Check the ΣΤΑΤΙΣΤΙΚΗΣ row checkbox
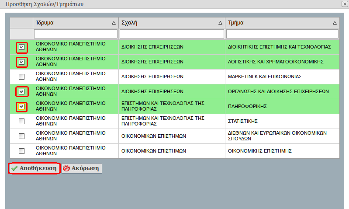Screen dimensions: 349x209 21,121
